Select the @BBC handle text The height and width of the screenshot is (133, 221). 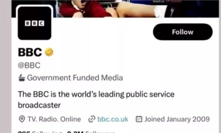29,65
